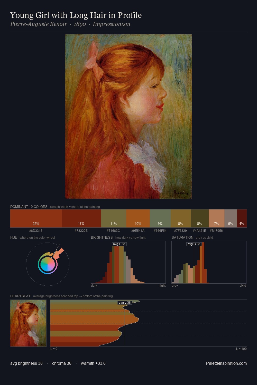Viewport: 257px width, 385px height.
Task: Click the 'Impressionism' style label
Action: (x=112, y=24)
